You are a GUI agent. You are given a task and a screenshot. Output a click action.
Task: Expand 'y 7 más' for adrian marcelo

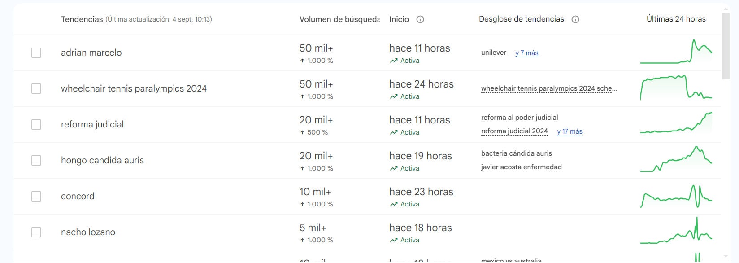[x=526, y=53]
